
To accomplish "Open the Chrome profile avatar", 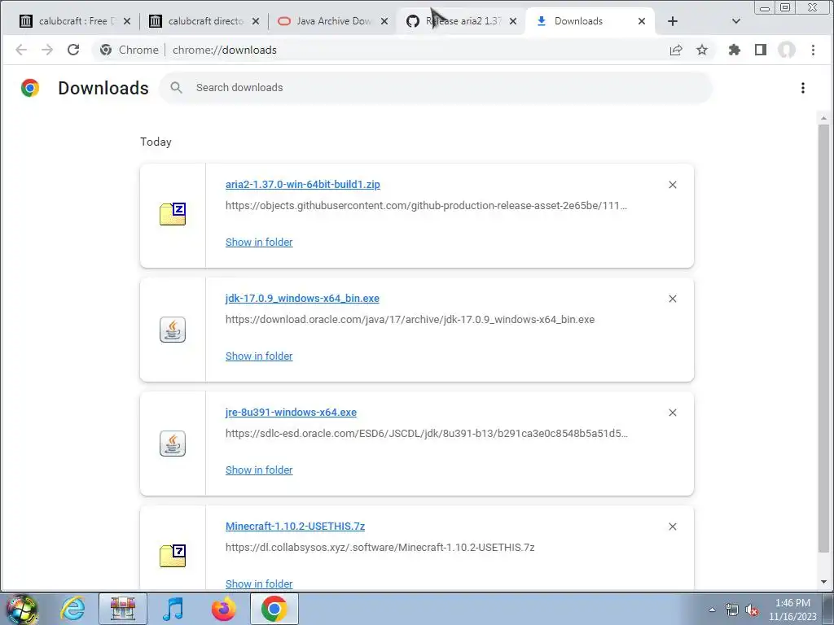I will tap(787, 50).
